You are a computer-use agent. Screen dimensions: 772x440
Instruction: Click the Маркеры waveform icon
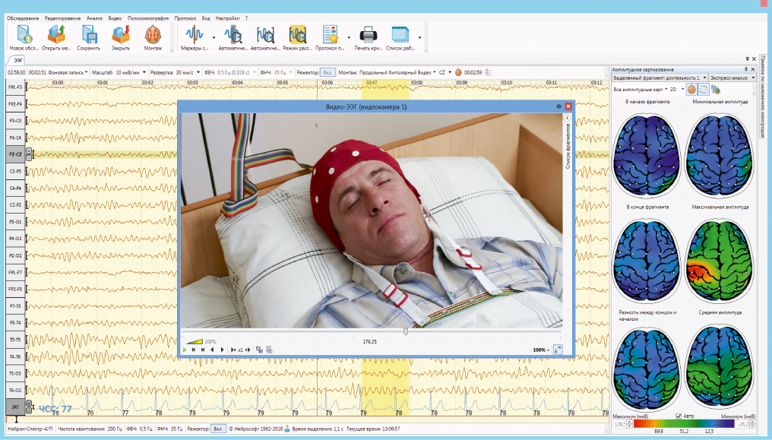click(195, 35)
